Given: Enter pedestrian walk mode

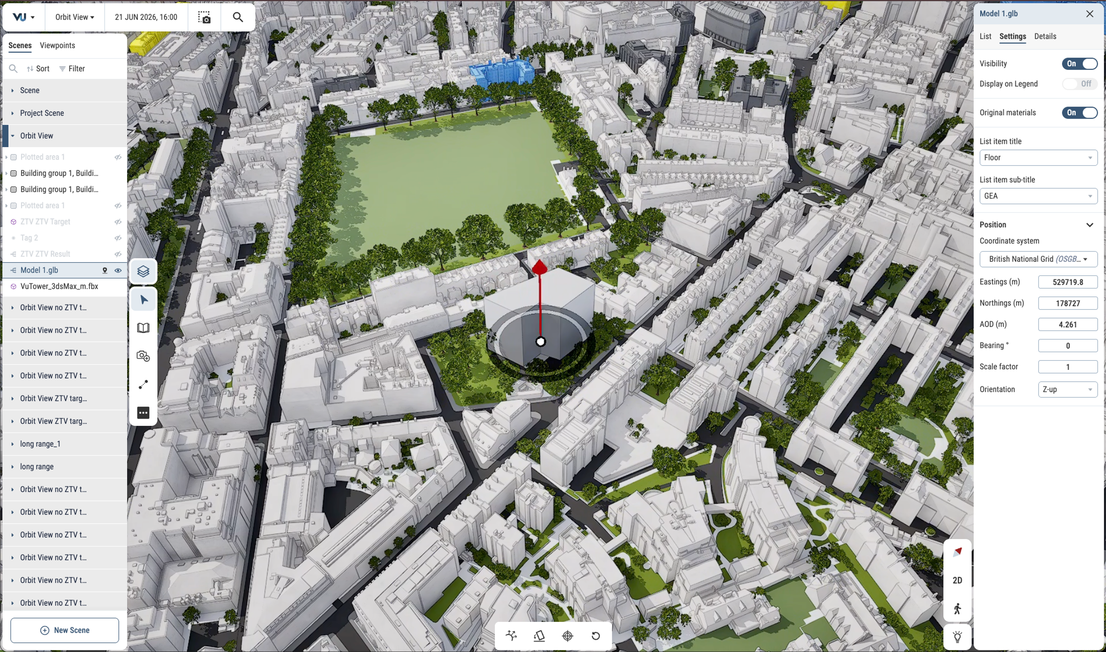Looking at the screenshot, I should pos(957,609).
